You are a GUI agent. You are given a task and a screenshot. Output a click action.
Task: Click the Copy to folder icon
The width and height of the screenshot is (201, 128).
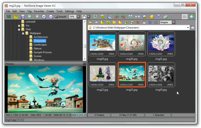click(x=126, y=22)
